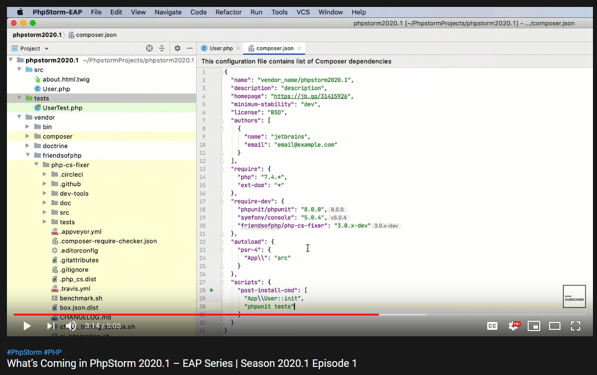Expand the .circleci folder
This screenshot has width=597, height=375.
tap(45, 174)
